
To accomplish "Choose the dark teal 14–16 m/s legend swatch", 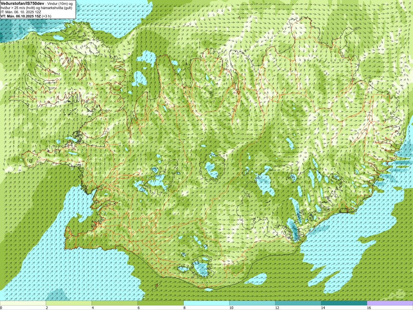I will 344,303.
